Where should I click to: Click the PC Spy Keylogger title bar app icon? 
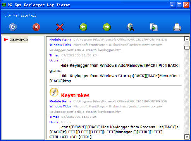pos(4,5)
